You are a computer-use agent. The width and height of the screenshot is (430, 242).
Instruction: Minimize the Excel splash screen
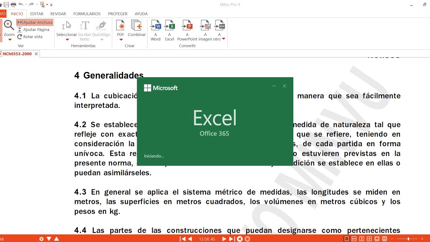click(x=274, y=86)
